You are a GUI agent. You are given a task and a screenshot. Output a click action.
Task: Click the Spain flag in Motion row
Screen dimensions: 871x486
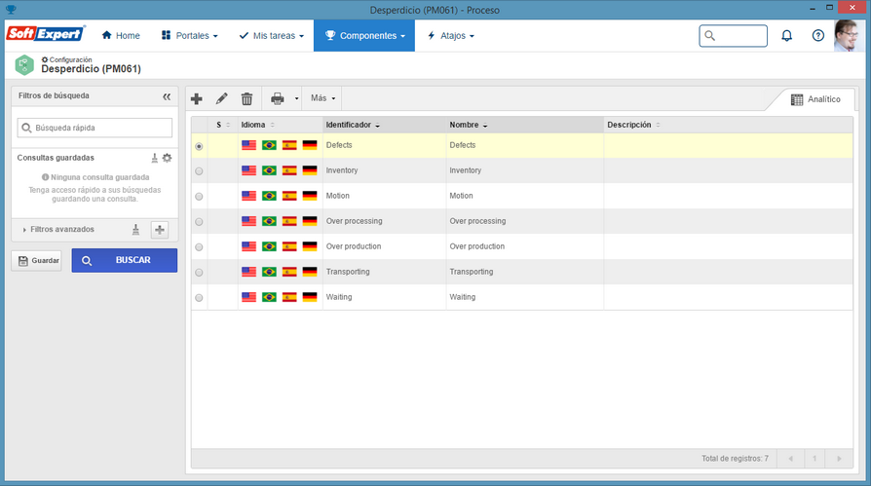click(x=289, y=196)
